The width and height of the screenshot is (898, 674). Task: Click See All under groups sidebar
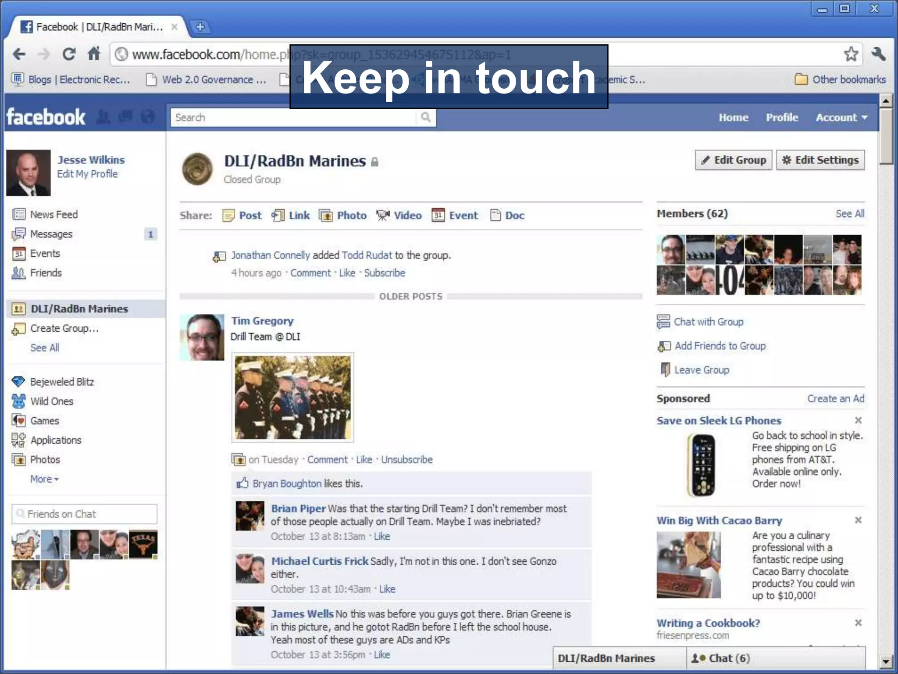pyautogui.click(x=44, y=348)
